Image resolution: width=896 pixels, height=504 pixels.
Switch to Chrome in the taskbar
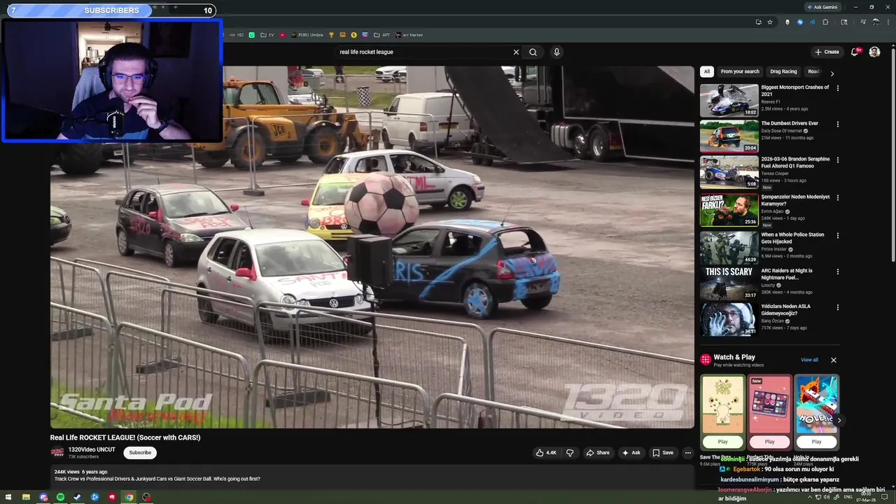(x=129, y=497)
